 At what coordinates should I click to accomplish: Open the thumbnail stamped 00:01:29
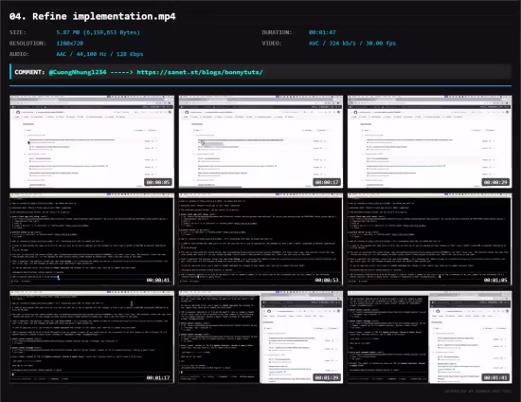(x=260, y=337)
